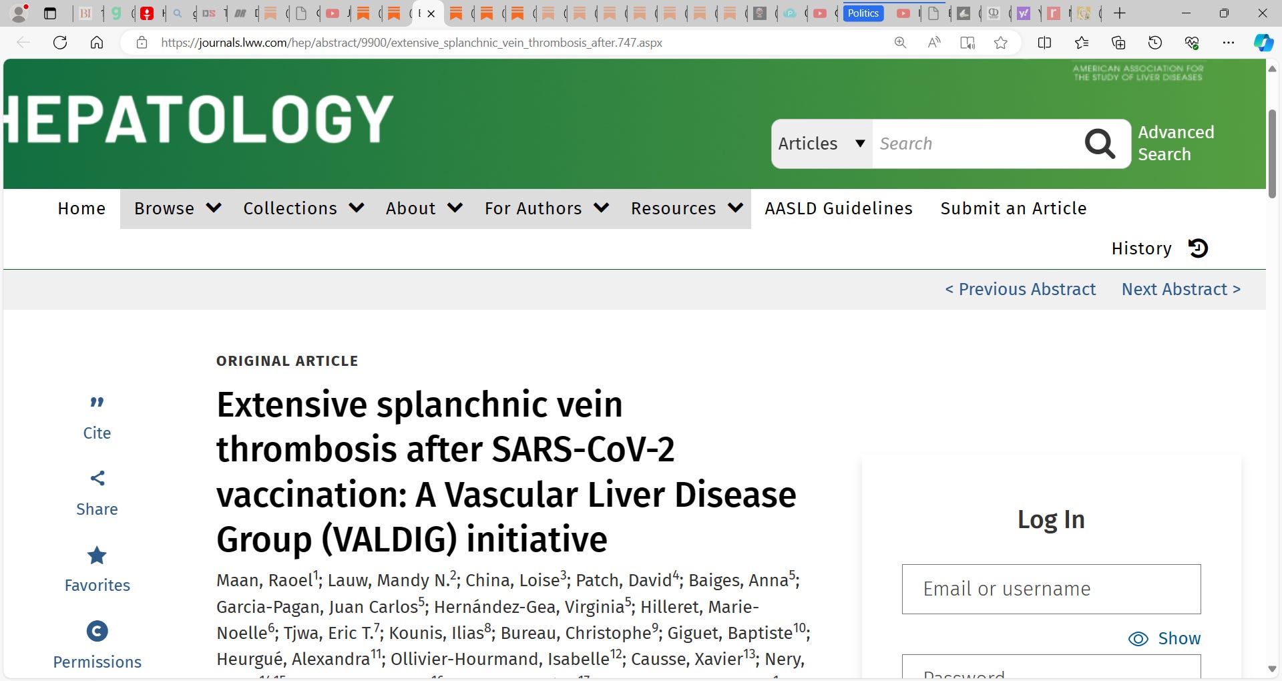Go to Previous Abstract
Image resolution: width=1282 pixels, height=681 pixels.
pyautogui.click(x=1020, y=289)
